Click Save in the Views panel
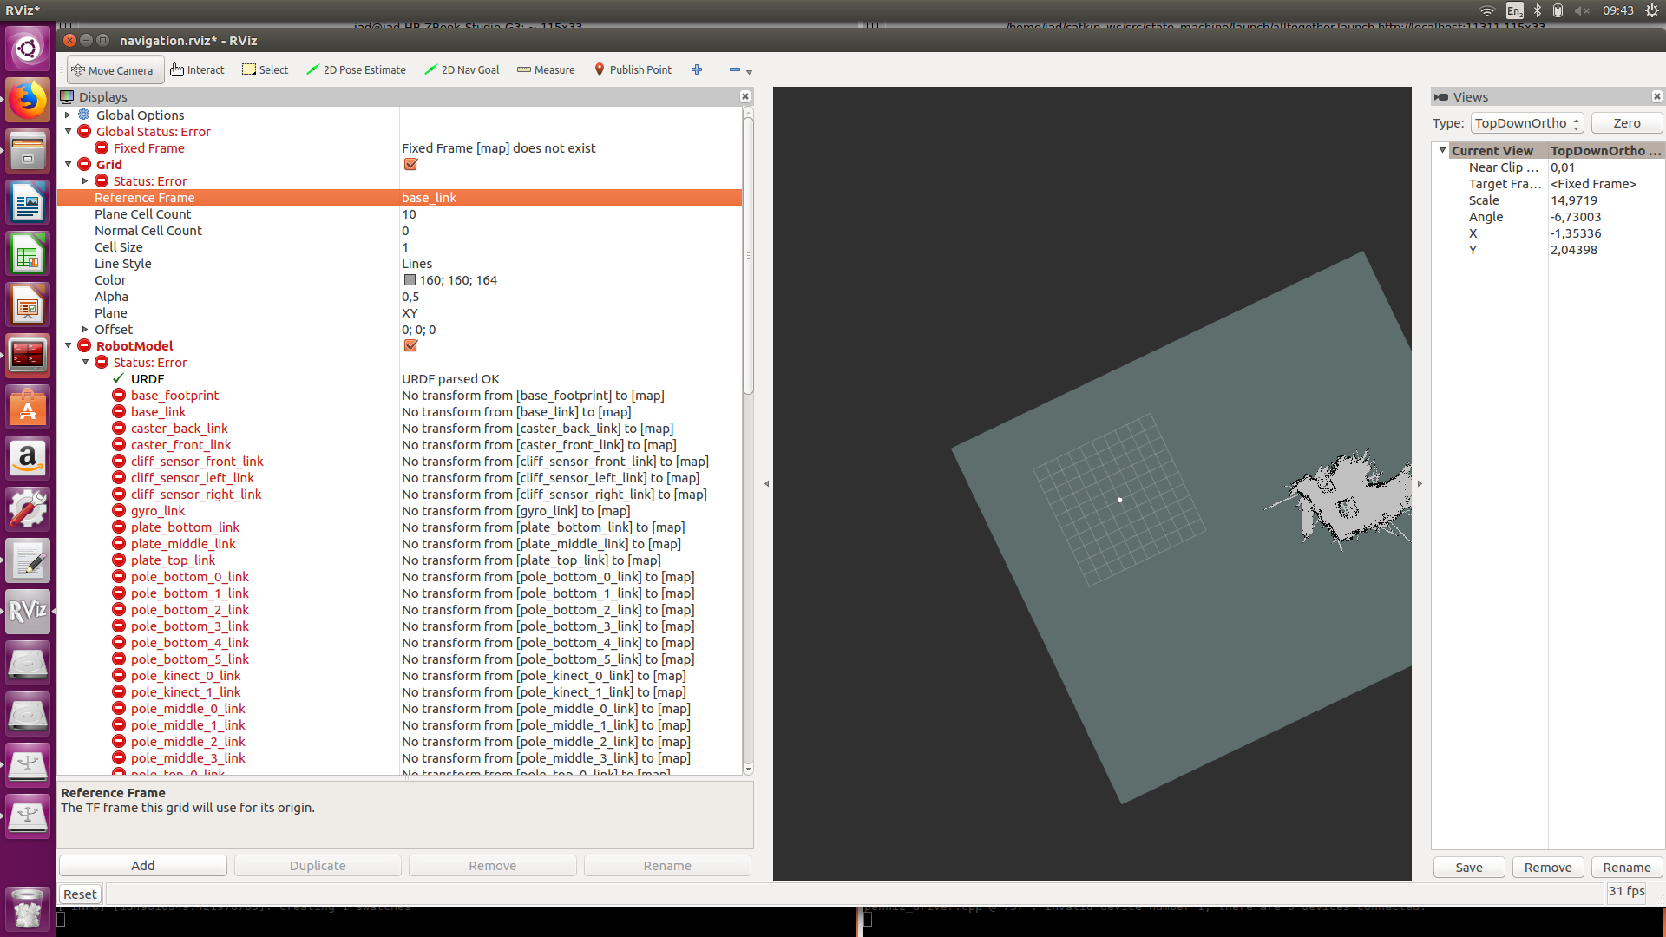The width and height of the screenshot is (1666, 937). [1469, 867]
